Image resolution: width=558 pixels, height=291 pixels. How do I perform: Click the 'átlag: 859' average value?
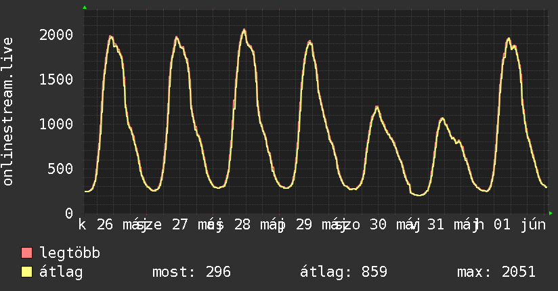point(343,272)
